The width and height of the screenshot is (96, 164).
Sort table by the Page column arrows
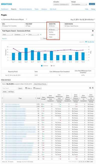(x=35, y=98)
